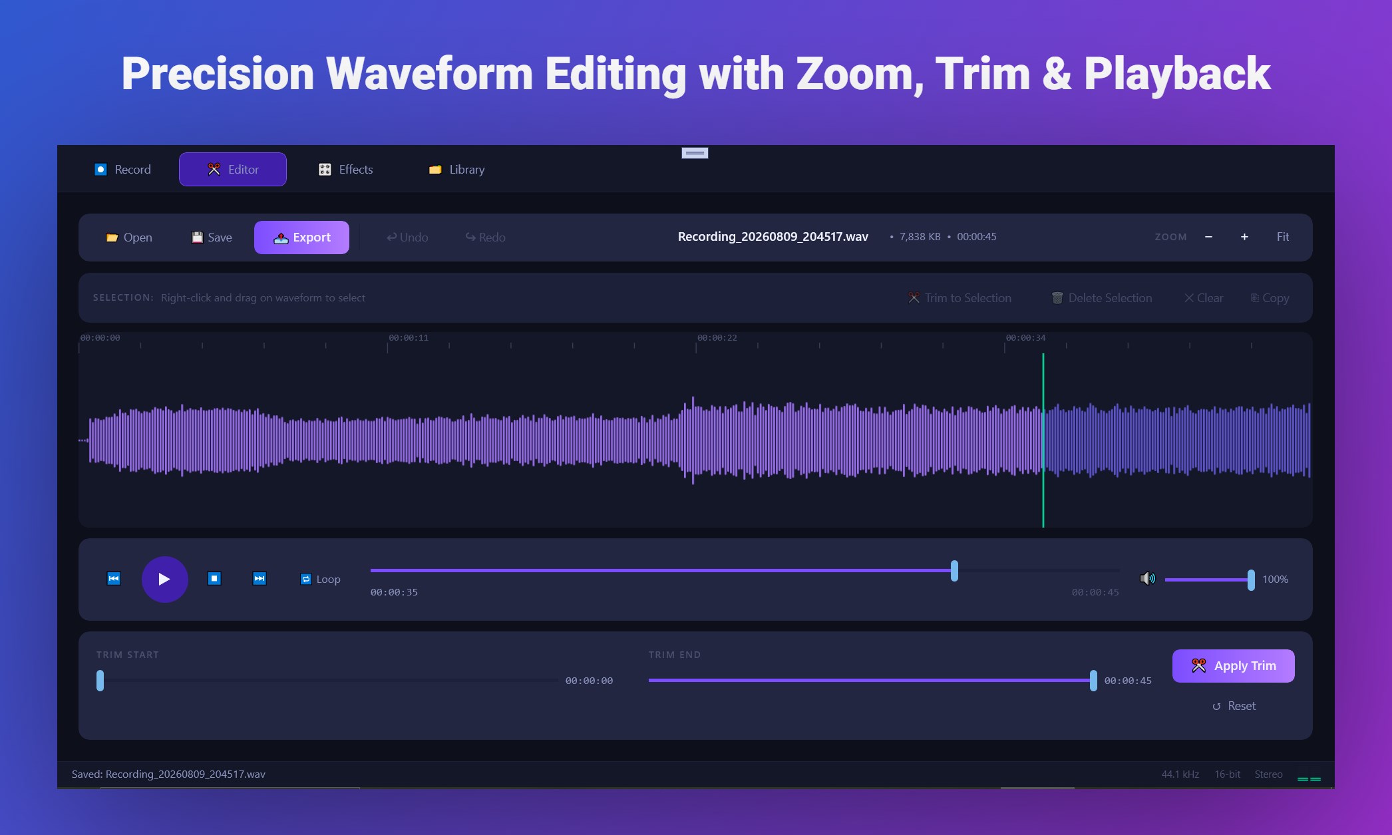Open the Effects tab
The image size is (1392, 835).
point(345,170)
